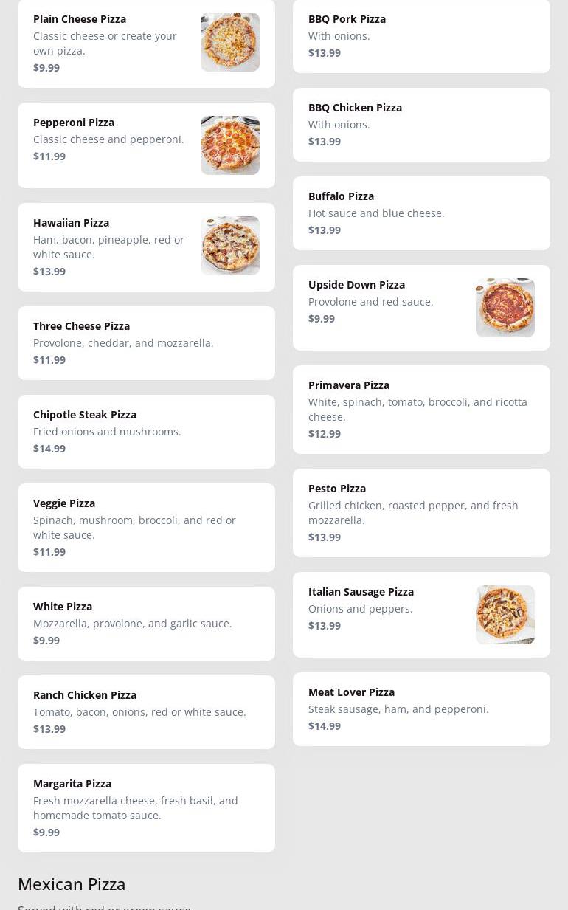Click the White Pizza item name
Screen dimensions: 568x910
coord(63,607)
